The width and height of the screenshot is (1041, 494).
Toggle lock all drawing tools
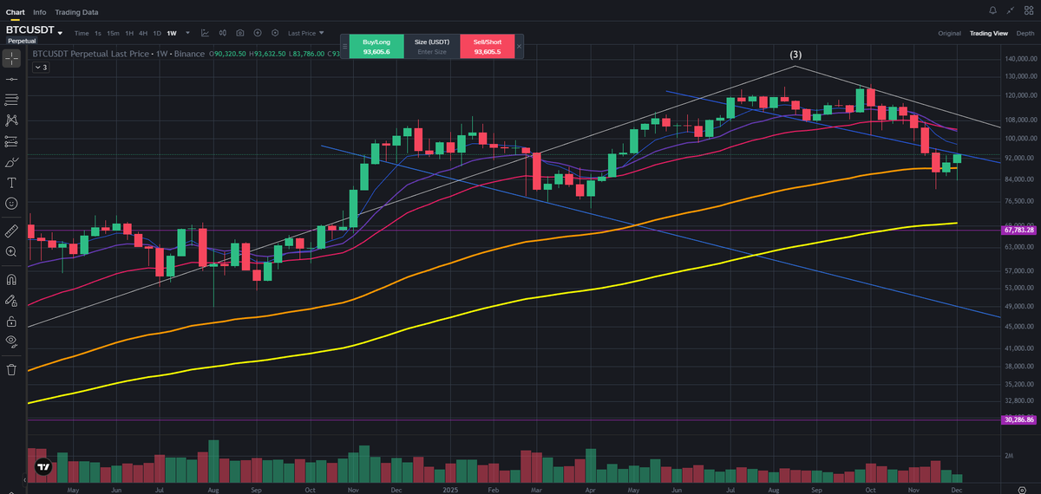[x=11, y=322]
